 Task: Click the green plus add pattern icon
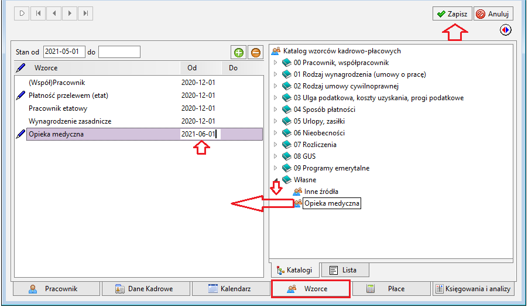click(x=239, y=53)
